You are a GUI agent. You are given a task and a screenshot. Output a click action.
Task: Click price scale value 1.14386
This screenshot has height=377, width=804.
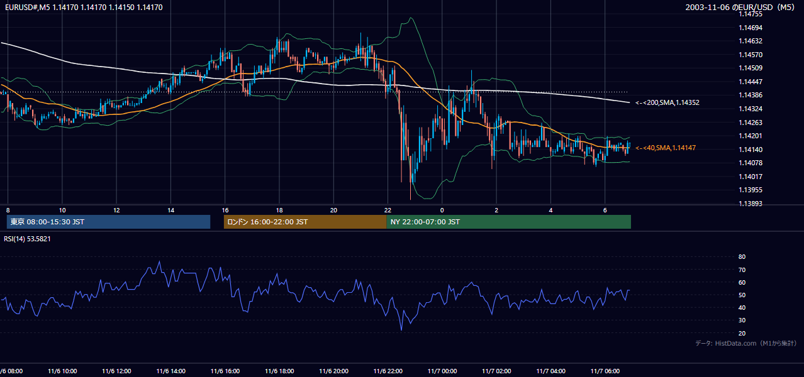[750, 95]
